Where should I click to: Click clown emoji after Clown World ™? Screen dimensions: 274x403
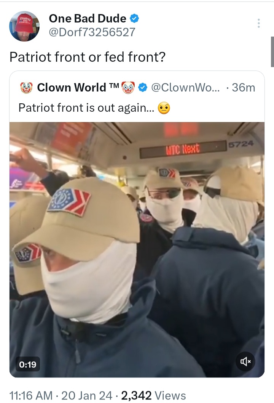coord(128,88)
